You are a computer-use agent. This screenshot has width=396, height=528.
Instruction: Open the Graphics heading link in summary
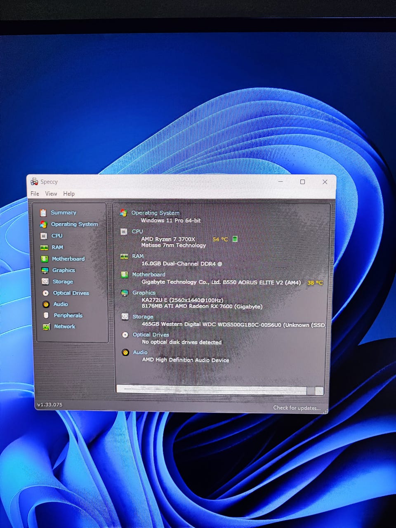[144, 292]
